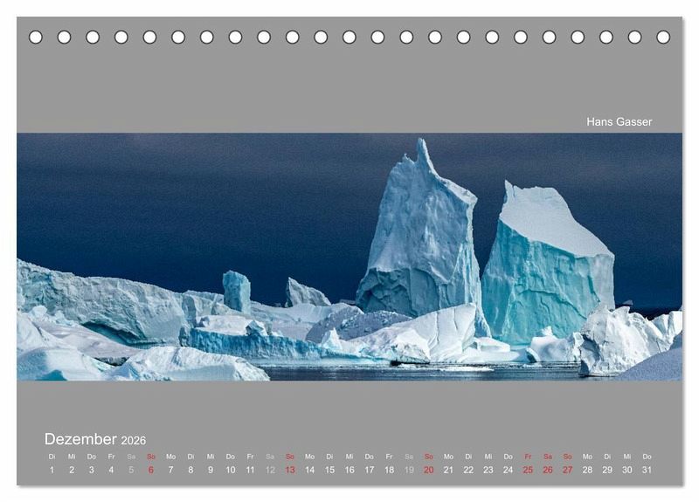The height and width of the screenshot is (502, 699).
Task: Click the photographer name Hans Gasser
Action: point(619,122)
